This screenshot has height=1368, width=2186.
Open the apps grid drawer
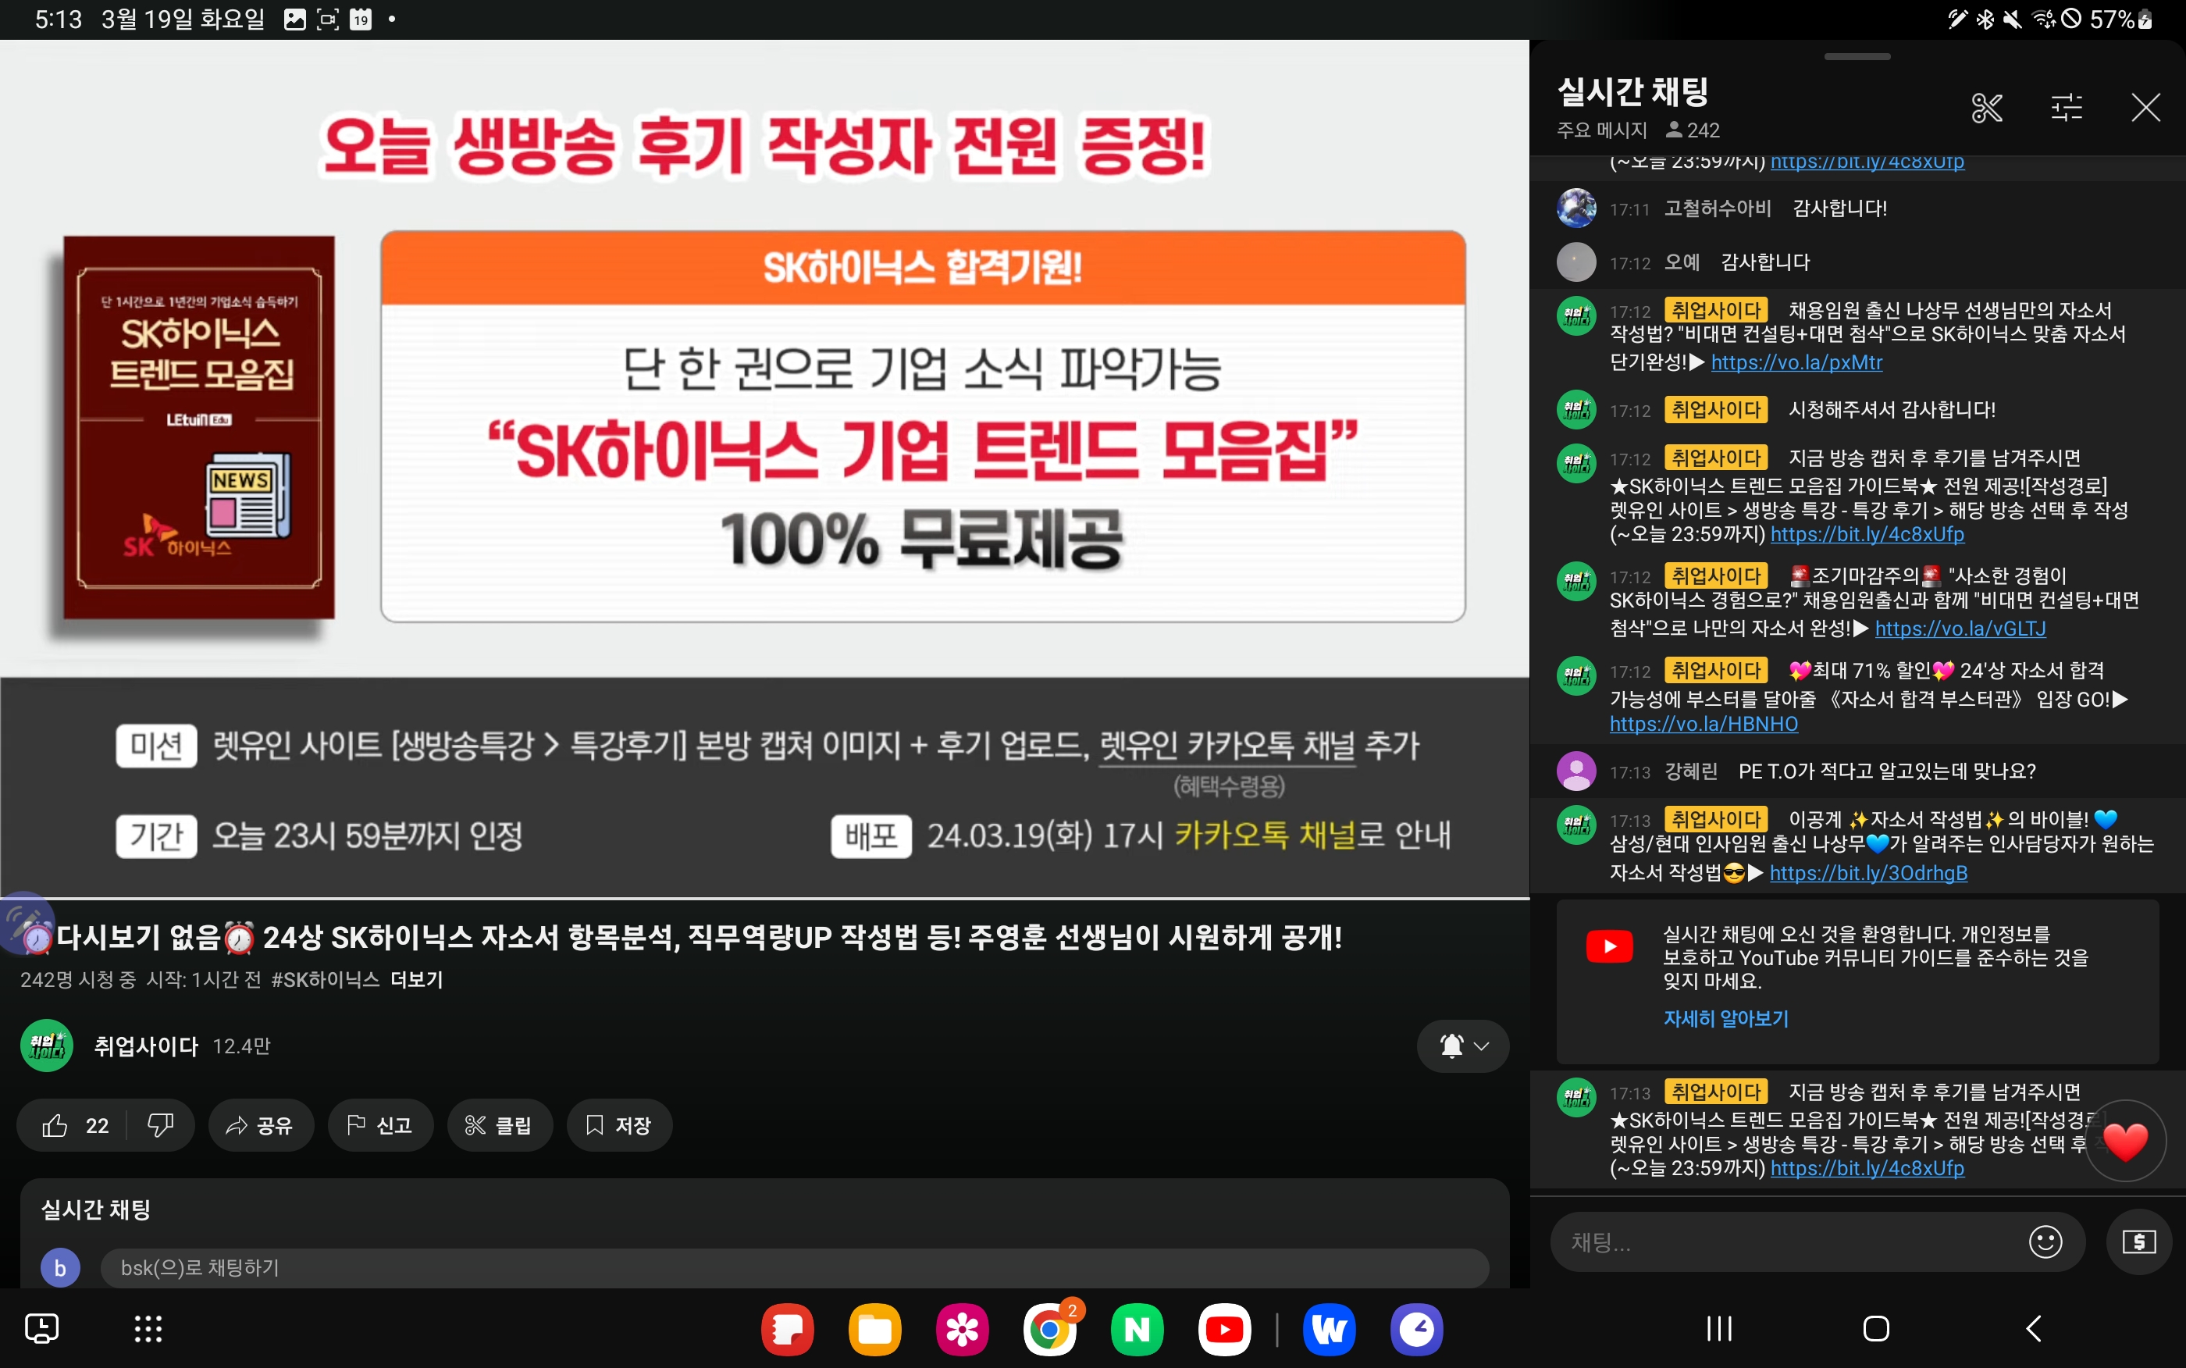148,1329
